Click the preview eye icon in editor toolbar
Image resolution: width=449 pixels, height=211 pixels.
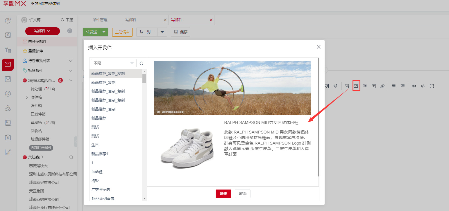point(414,86)
